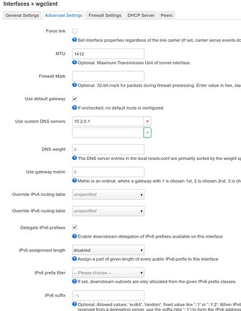Click the help icon under Firewall Mark
The width and height of the screenshot is (241, 311).
click(75, 85)
